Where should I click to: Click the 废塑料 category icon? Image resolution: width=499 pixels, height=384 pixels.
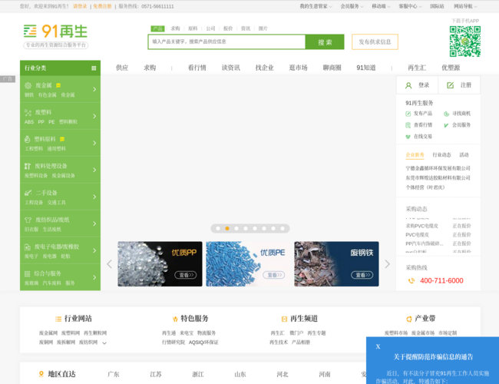pos(28,112)
